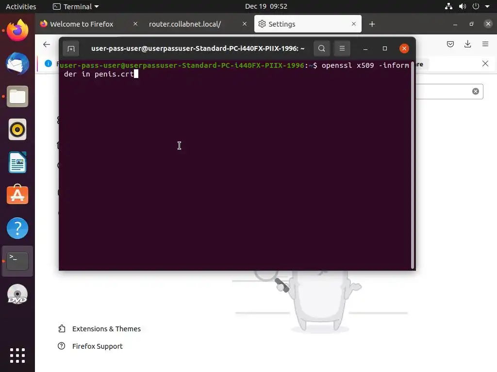The height and width of the screenshot is (372, 497).
Task: Open a new Firefox tab with plus button
Action: (372, 24)
